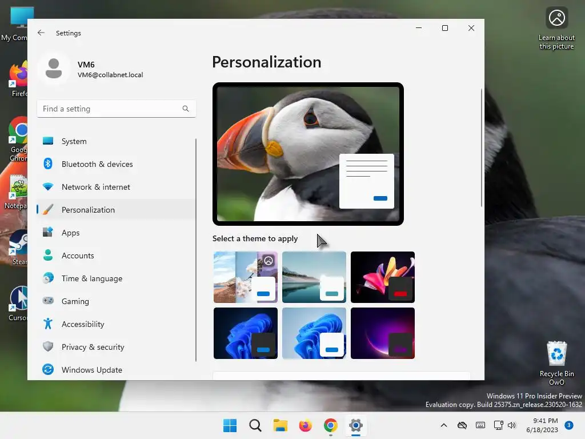Apply the light blue bloom theme
Viewport: 585px width, 439px height.
314,333
